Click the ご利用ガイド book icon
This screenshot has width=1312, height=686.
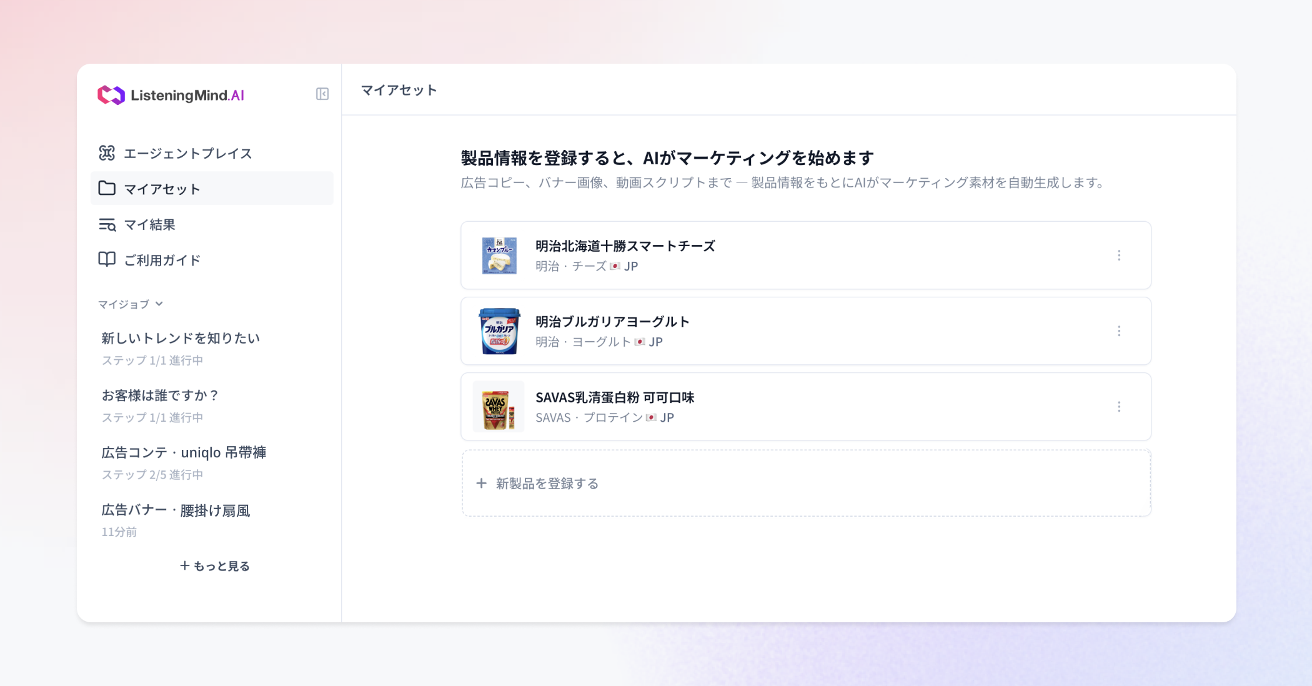pyautogui.click(x=107, y=259)
